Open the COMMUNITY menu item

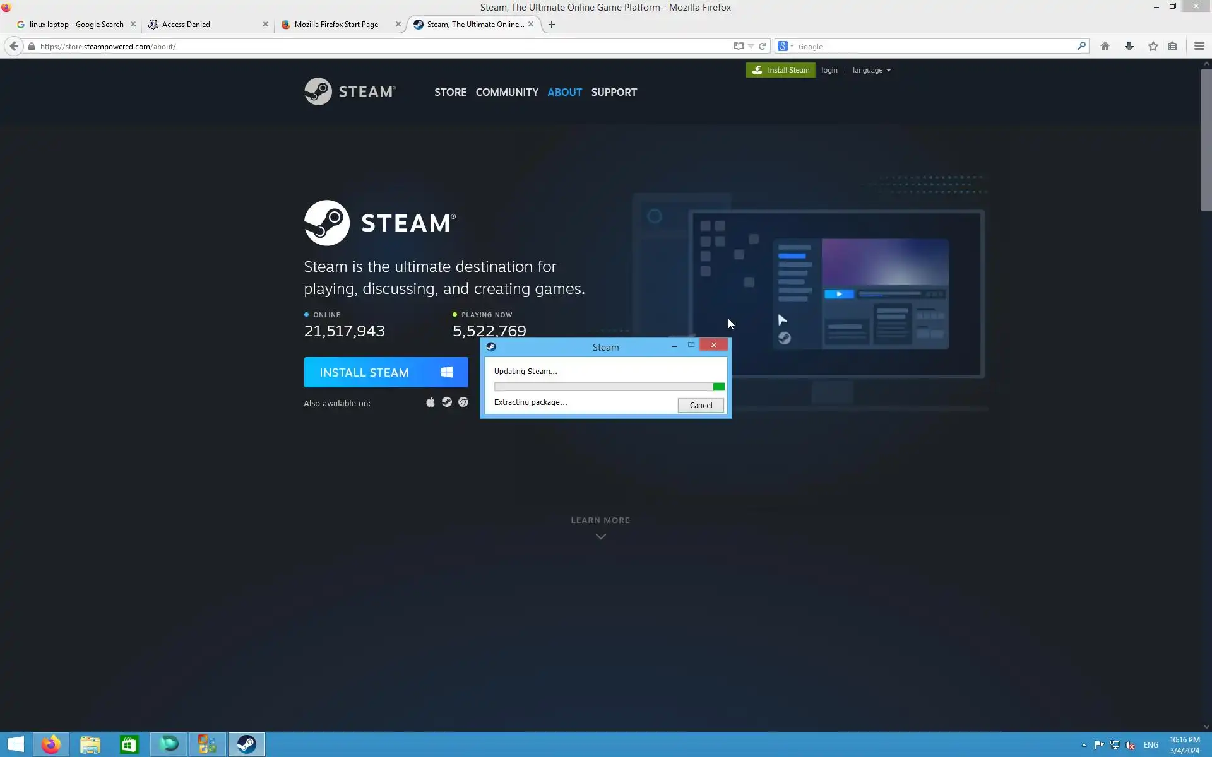coord(507,92)
